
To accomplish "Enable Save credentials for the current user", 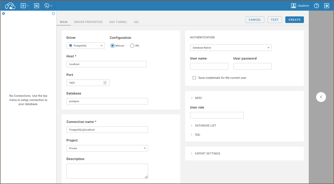I will pos(194,78).
